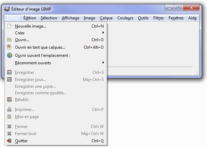Open the Couleurs menu
207x148 pixels.
125,18
